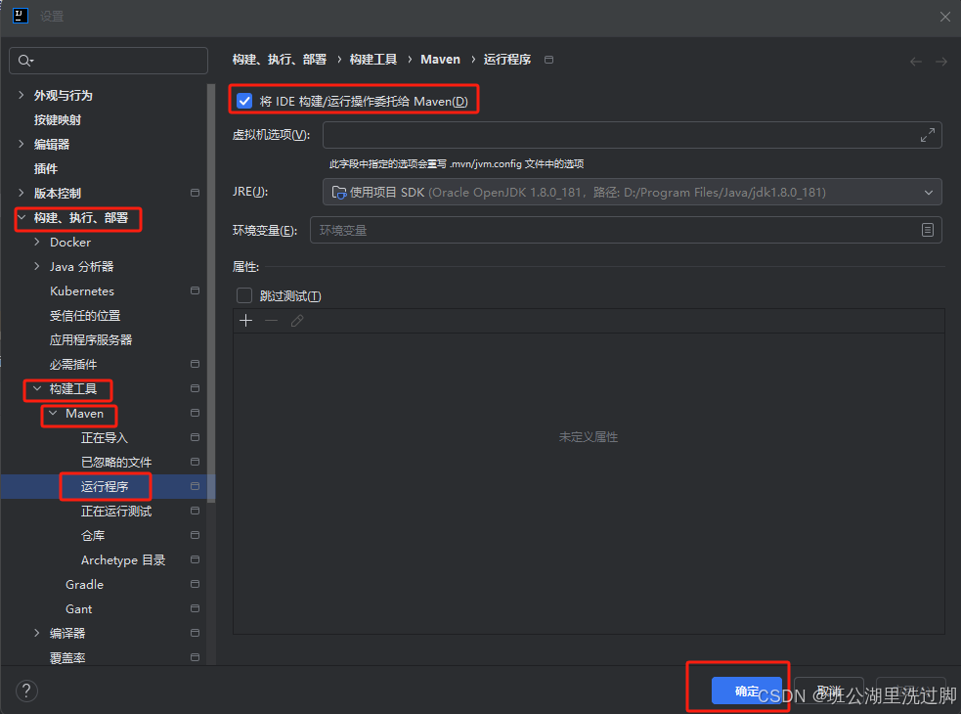Image resolution: width=961 pixels, height=714 pixels.
Task: Focus the 虚拟机选项 input field
Action: pyautogui.click(x=632, y=135)
